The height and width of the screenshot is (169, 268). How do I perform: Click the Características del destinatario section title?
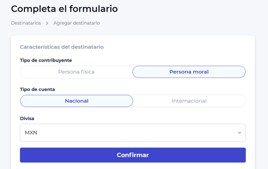62,47
